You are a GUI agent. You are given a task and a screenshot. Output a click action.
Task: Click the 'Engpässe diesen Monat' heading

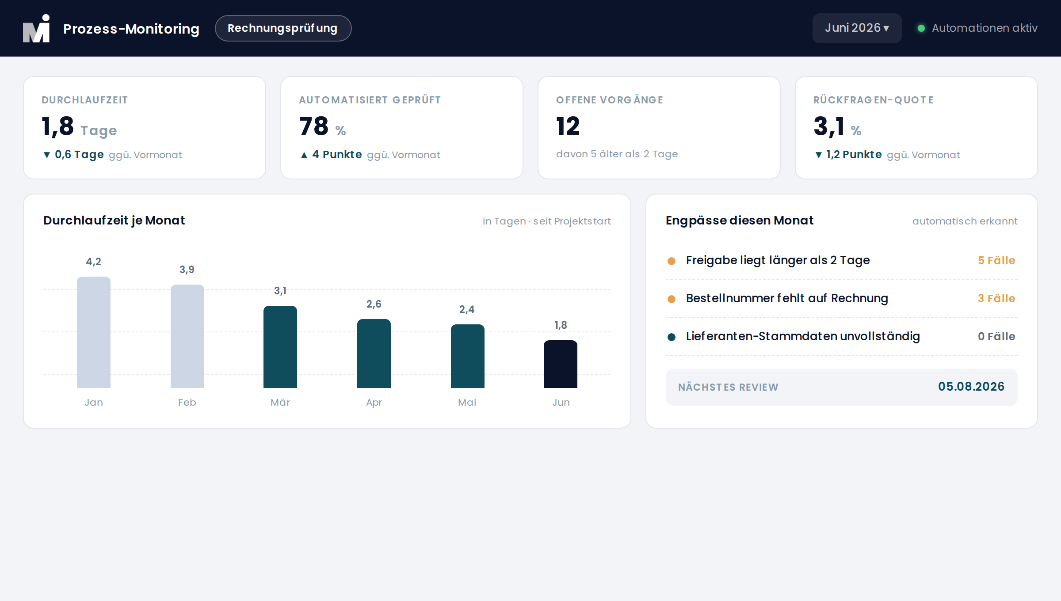click(740, 221)
